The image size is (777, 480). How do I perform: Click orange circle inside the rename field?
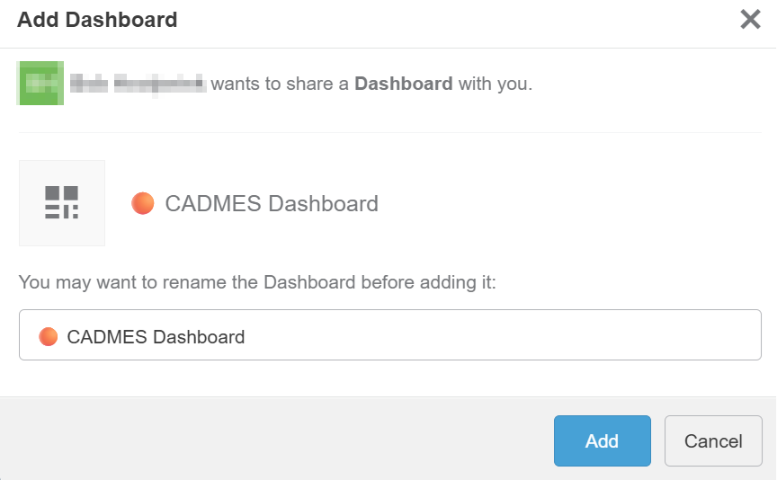point(49,337)
